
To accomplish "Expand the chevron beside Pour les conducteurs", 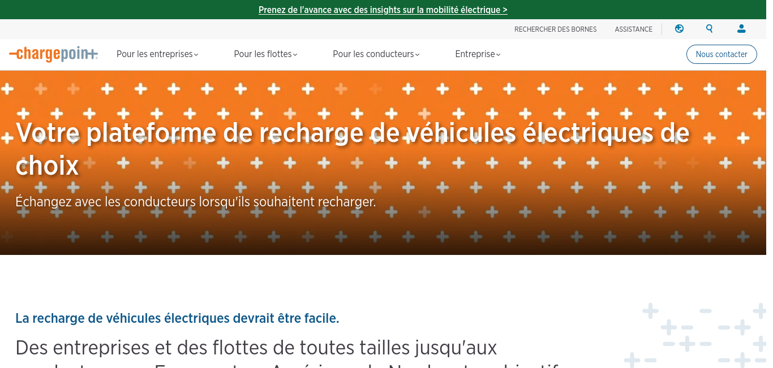I will coord(418,55).
